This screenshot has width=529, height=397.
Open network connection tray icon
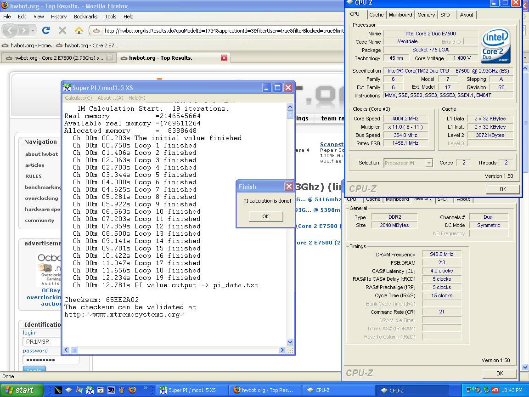(470, 390)
